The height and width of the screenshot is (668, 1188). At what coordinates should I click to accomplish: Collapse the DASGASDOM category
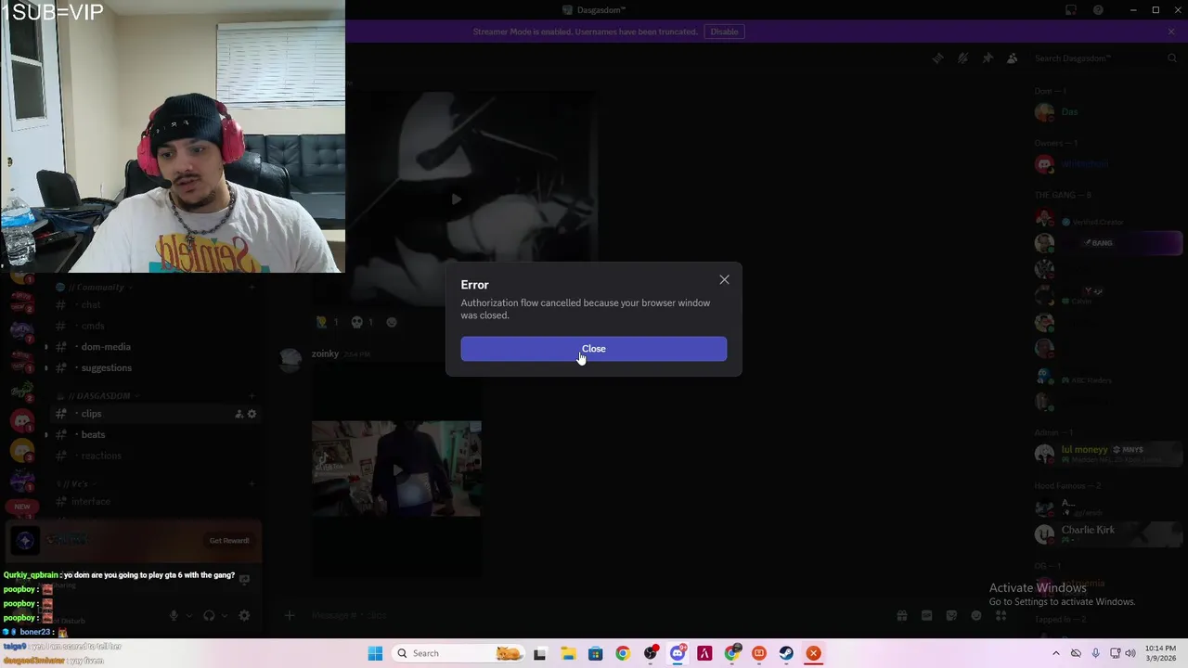point(97,396)
